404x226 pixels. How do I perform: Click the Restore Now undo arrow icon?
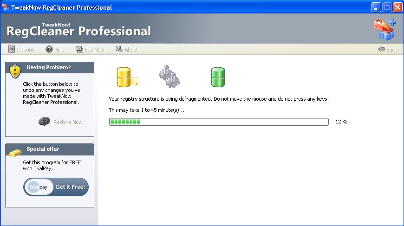pos(44,121)
